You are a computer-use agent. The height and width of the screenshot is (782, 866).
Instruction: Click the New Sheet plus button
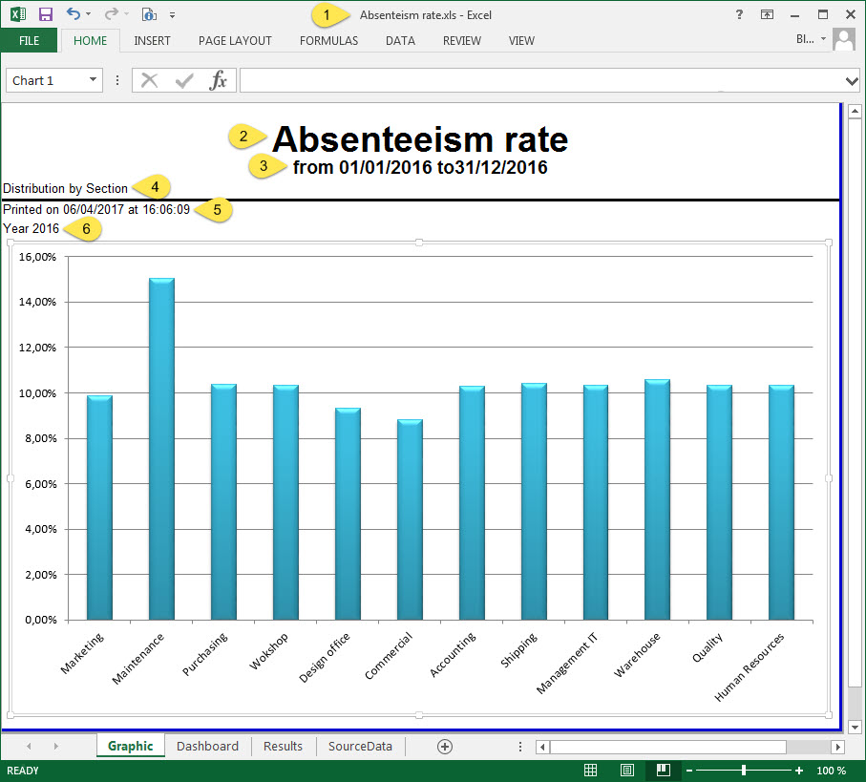click(444, 746)
